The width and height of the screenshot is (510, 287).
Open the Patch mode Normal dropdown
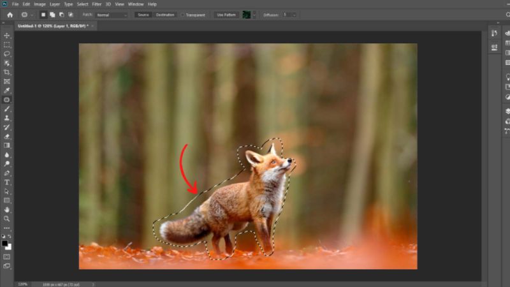coord(111,15)
